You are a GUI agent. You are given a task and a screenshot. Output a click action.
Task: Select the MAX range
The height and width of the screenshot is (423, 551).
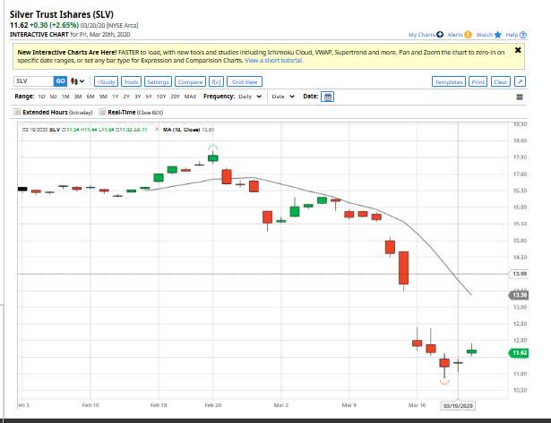point(190,97)
